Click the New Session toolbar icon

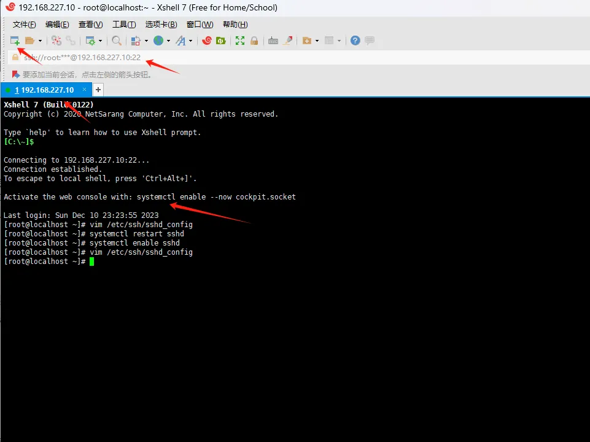coord(15,41)
